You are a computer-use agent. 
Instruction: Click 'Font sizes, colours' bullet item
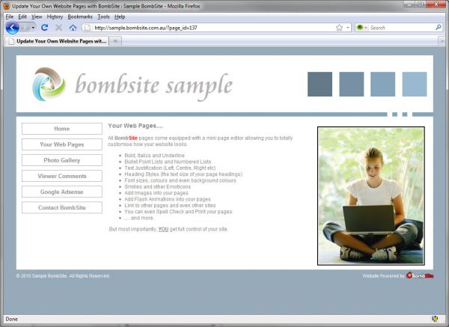tap(180, 180)
